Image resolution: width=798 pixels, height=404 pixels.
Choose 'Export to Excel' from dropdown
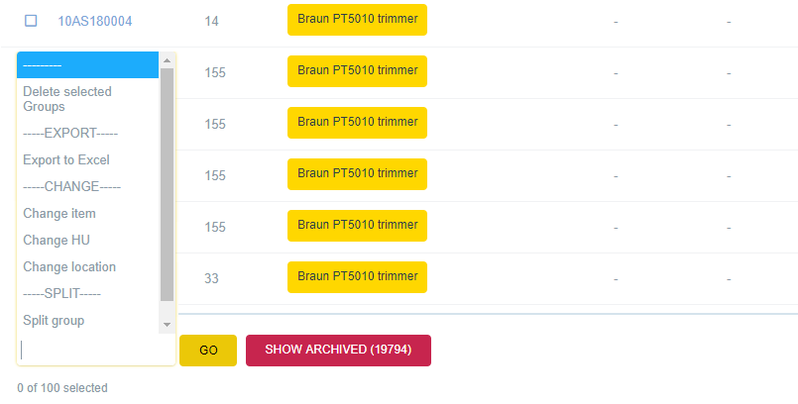(66, 159)
